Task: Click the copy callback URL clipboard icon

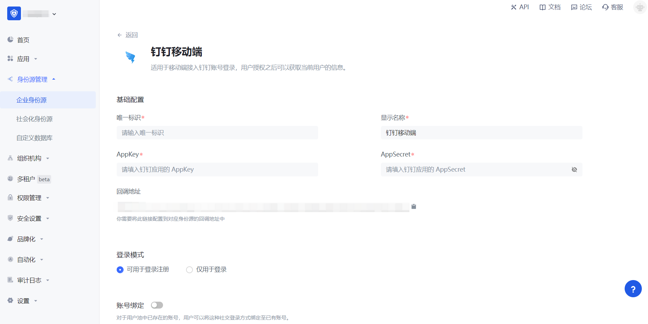Action: coord(414,206)
